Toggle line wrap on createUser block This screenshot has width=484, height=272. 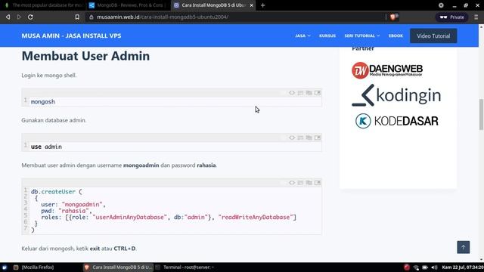[300, 183]
